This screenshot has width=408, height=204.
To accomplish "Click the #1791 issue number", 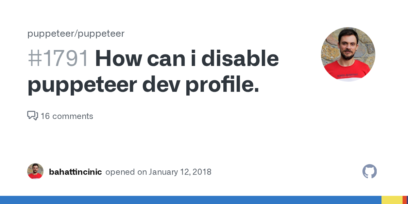I will [x=58, y=59].
